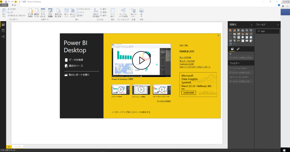Click 新しいビジュアル in the ribbon
This screenshot has height=152, width=290.
pyautogui.click(x=73, y=13)
